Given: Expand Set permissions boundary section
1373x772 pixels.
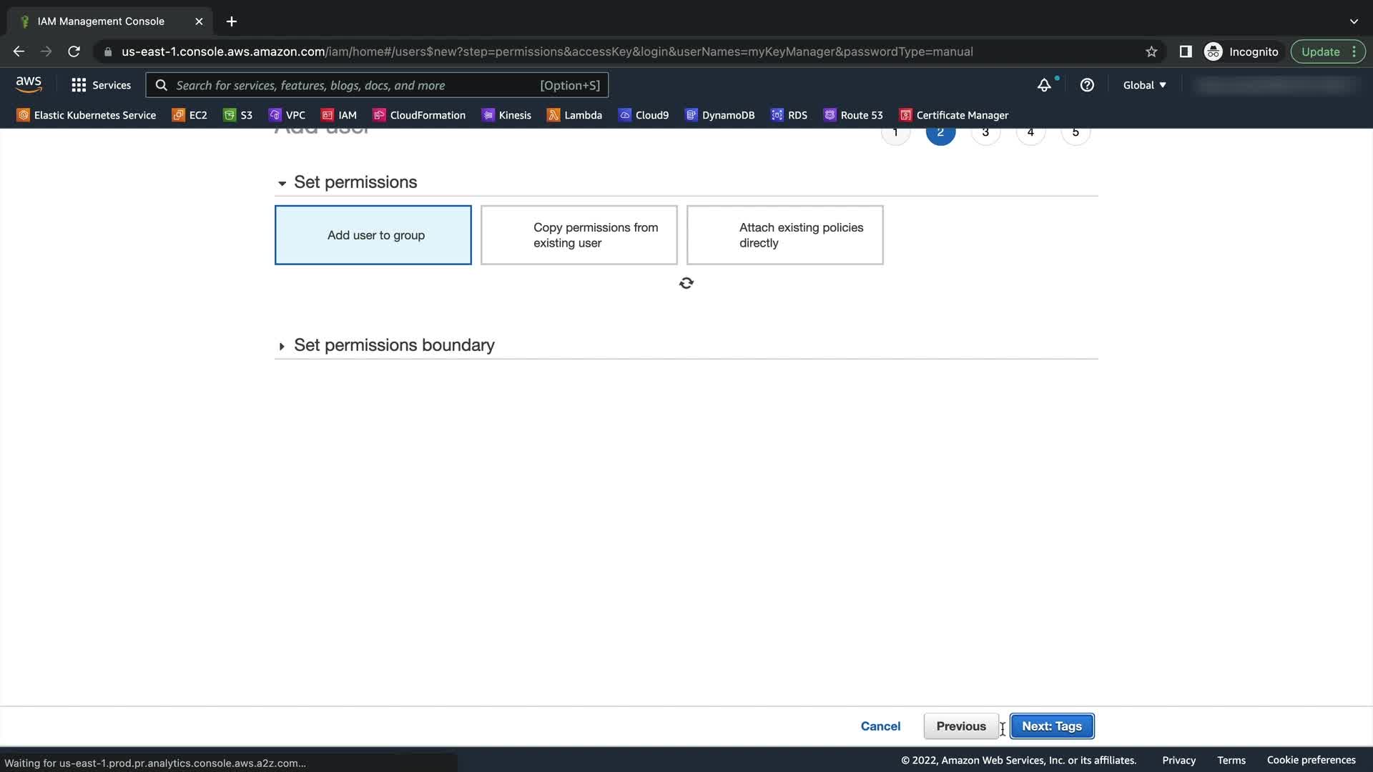Looking at the screenshot, I should (x=282, y=346).
